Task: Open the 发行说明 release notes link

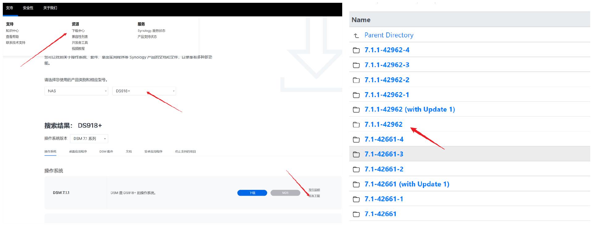Action: [314, 190]
